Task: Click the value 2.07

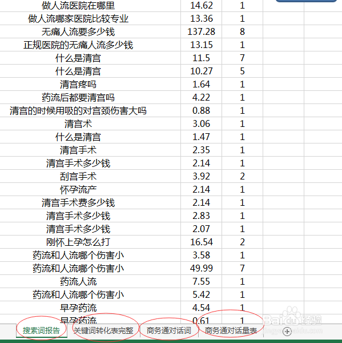Action: pos(202,229)
